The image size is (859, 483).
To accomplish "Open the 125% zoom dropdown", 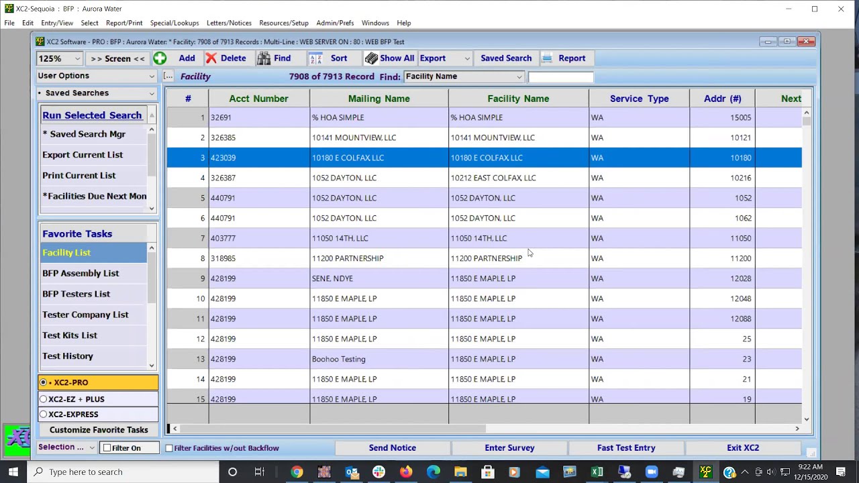I will point(78,58).
